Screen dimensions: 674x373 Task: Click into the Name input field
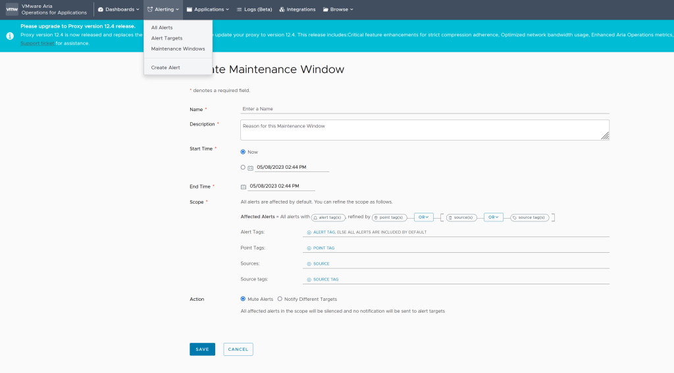coord(425,109)
